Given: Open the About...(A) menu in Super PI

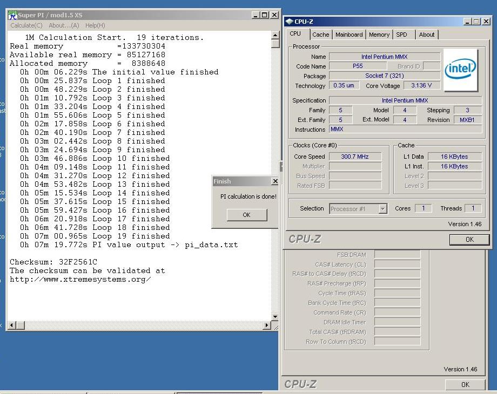Looking at the screenshot, I should point(64,25).
